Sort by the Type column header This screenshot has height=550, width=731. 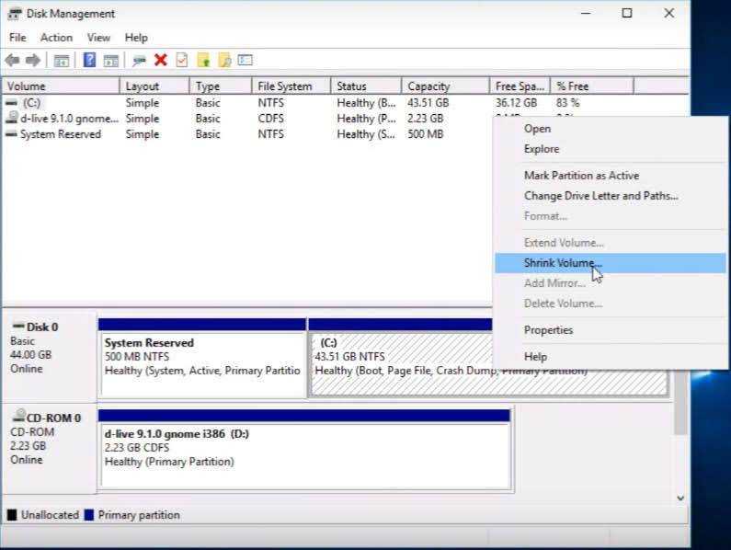pos(221,86)
